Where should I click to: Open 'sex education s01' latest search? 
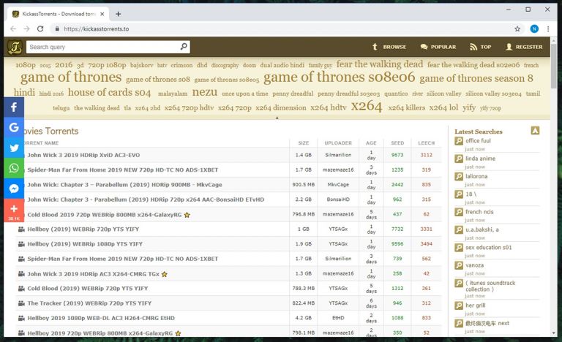(488, 247)
